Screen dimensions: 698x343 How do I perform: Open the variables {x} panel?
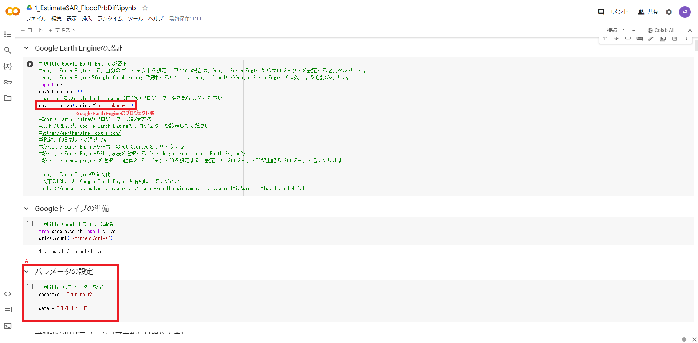[8, 66]
